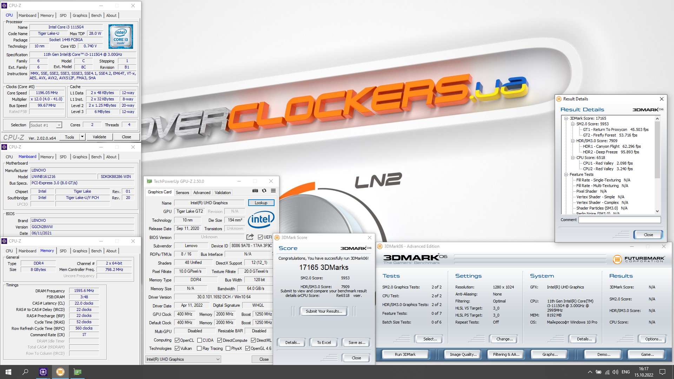Collapse the SM2.0 Score: 5953 tree node

(x=573, y=124)
